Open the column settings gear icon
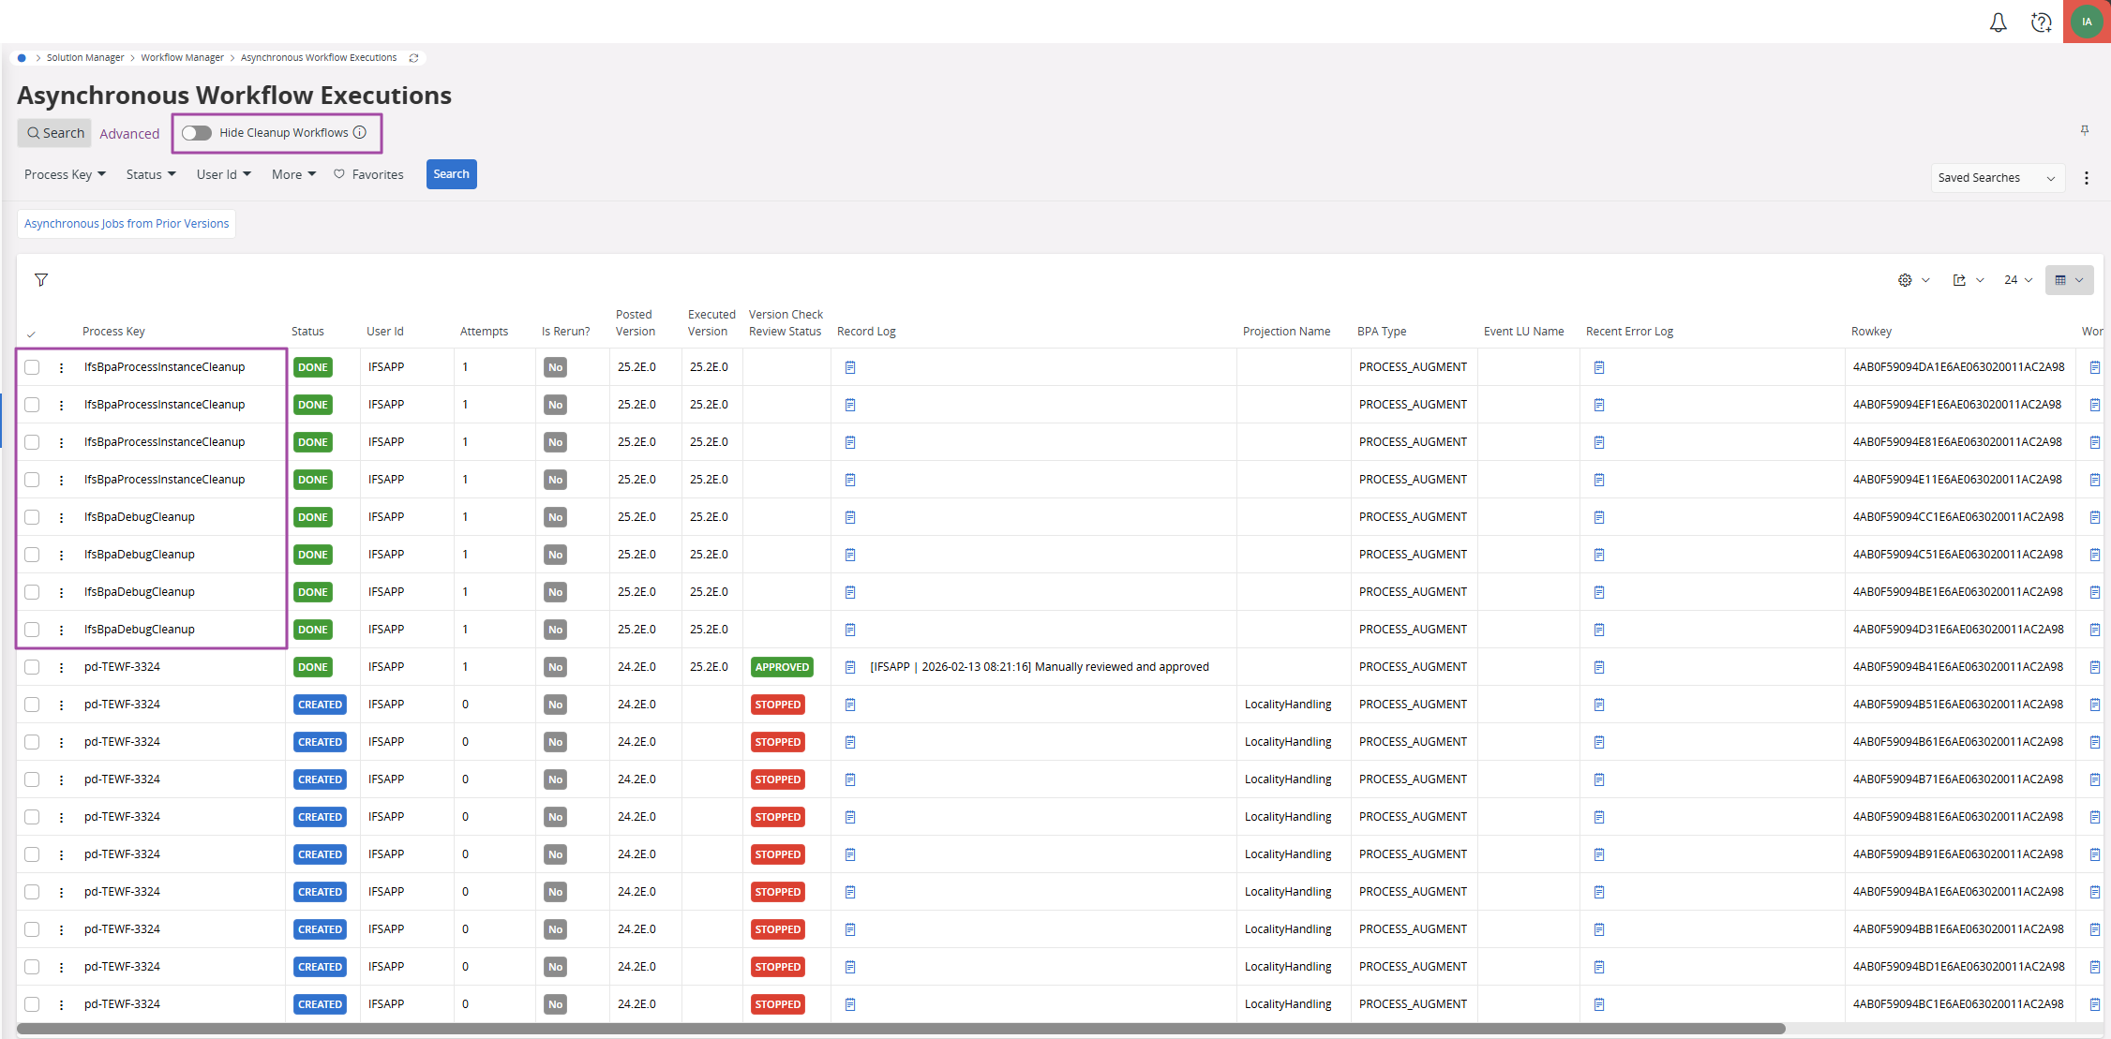This screenshot has width=2111, height=1039. click(x=1905, y=280)
